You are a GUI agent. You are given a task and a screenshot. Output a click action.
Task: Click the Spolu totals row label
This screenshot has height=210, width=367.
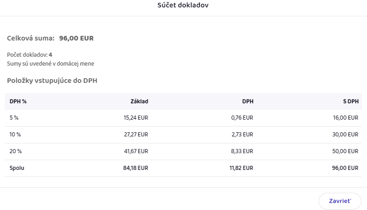pyautogui.click(x=17, y=168)
